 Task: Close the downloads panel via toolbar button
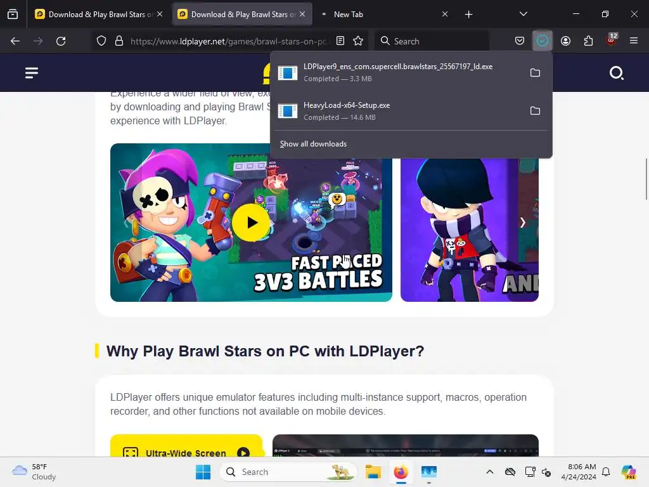(x=543, y=41)
